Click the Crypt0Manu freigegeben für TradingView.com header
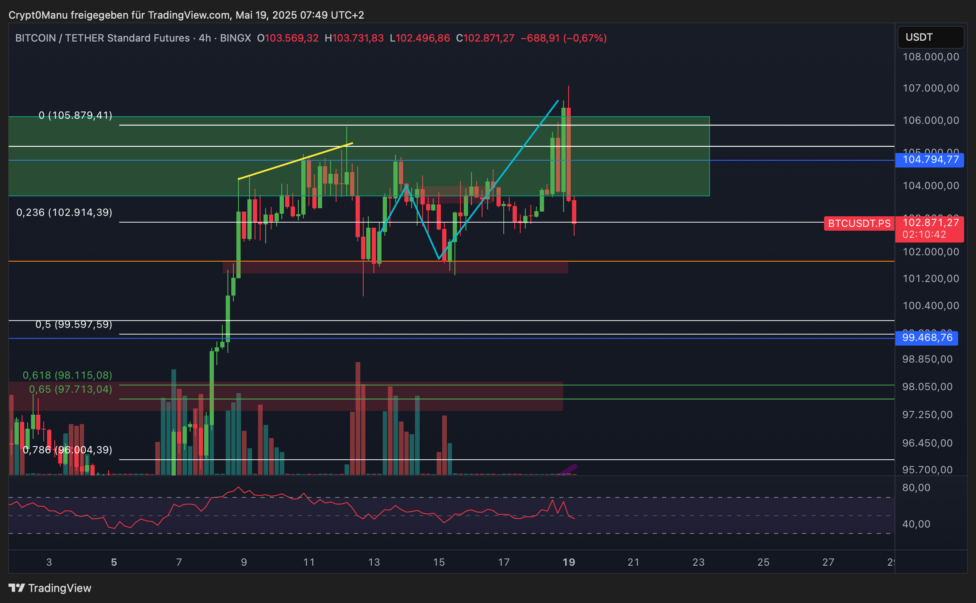Image resolution: width=976 pixels, height=603 pixels. (x=186, y=15)
